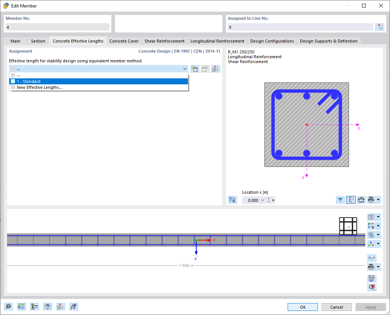Image resolution: width=390 pixels, height=315 pixels.
Task: Click the coordinate axes icon
Action: [371, 244]
